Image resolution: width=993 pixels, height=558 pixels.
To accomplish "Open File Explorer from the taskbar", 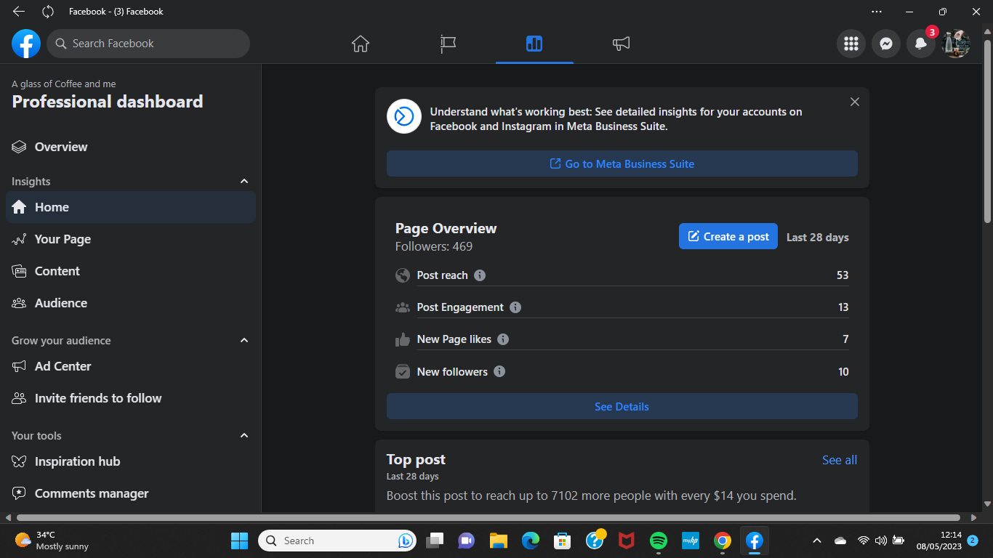I will click(x=498, y=541).
